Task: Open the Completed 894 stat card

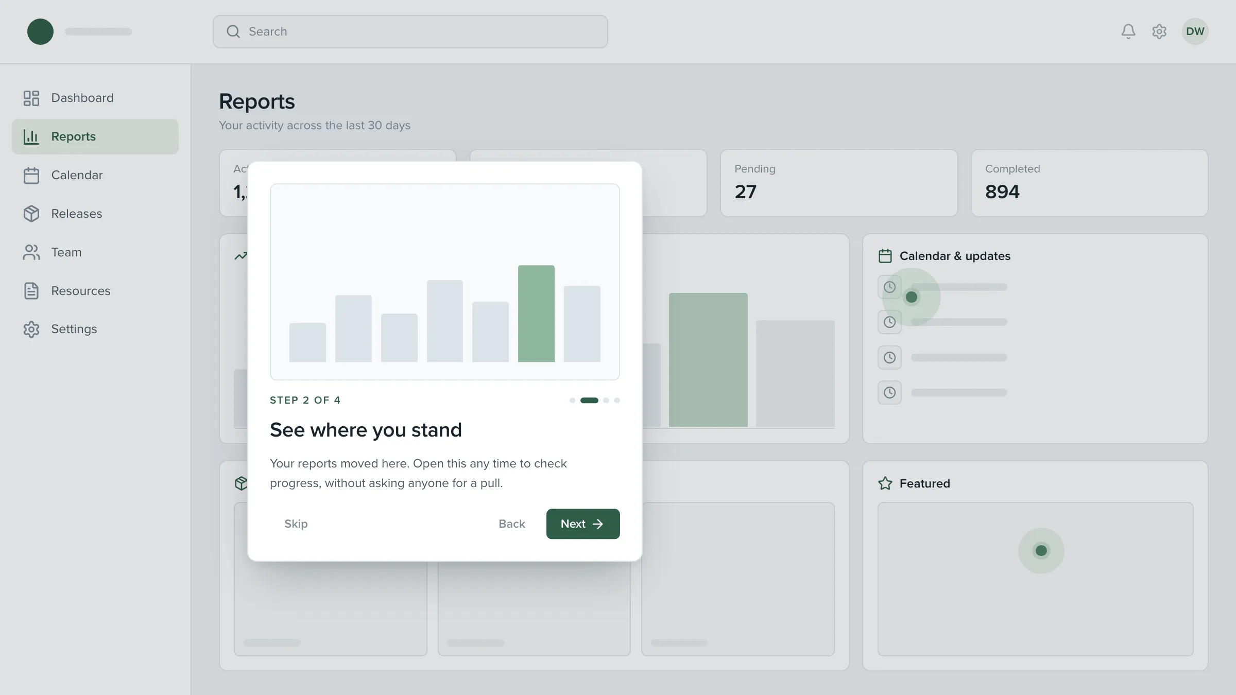Action: tap(1090, 183)
